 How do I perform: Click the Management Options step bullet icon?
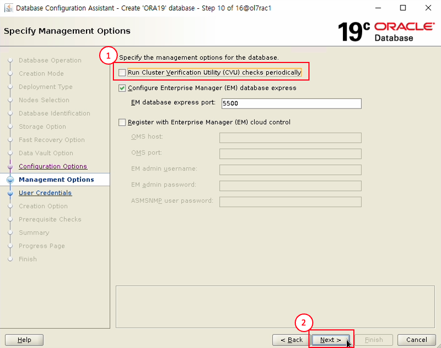10,180
